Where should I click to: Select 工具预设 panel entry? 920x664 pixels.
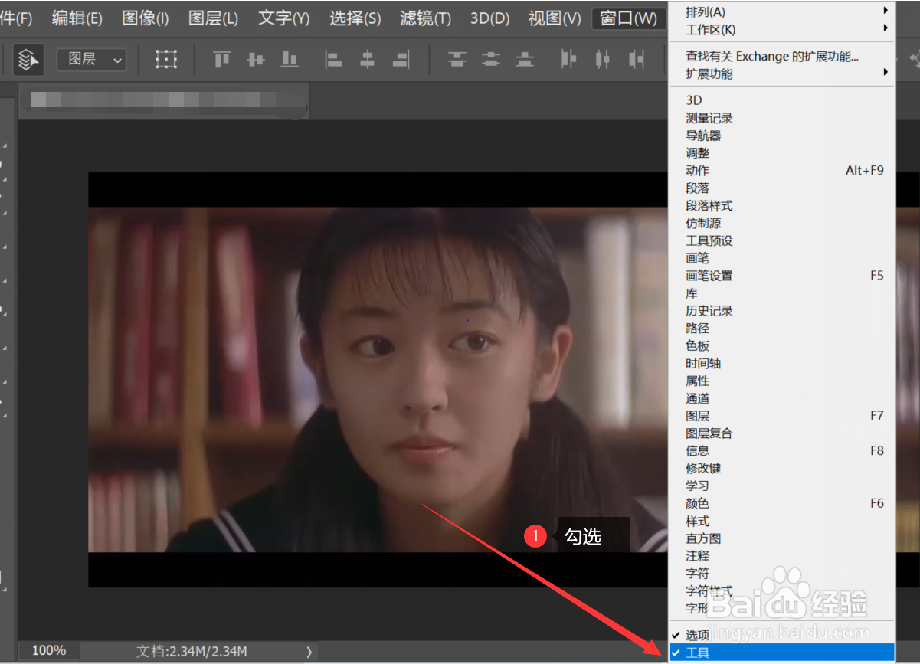tap(781, 240)
